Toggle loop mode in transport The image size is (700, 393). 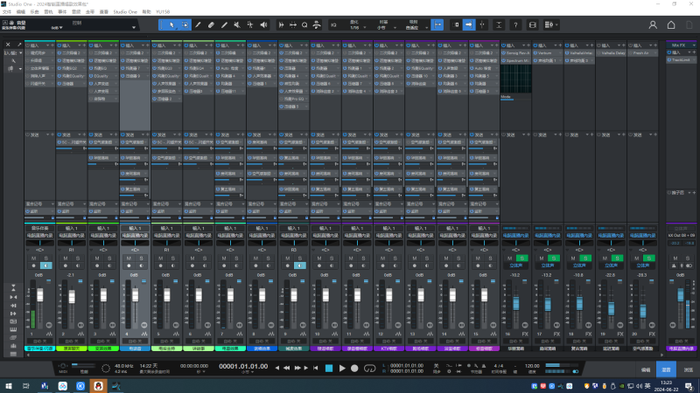click(x=369, y=368)
